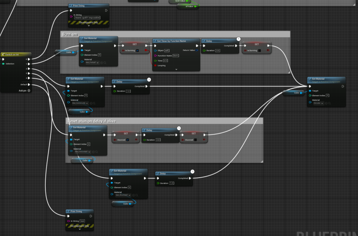Screen dimensions: 358x236
Task: Click the Duration field showing 3.0
Action: coord(218,51)
